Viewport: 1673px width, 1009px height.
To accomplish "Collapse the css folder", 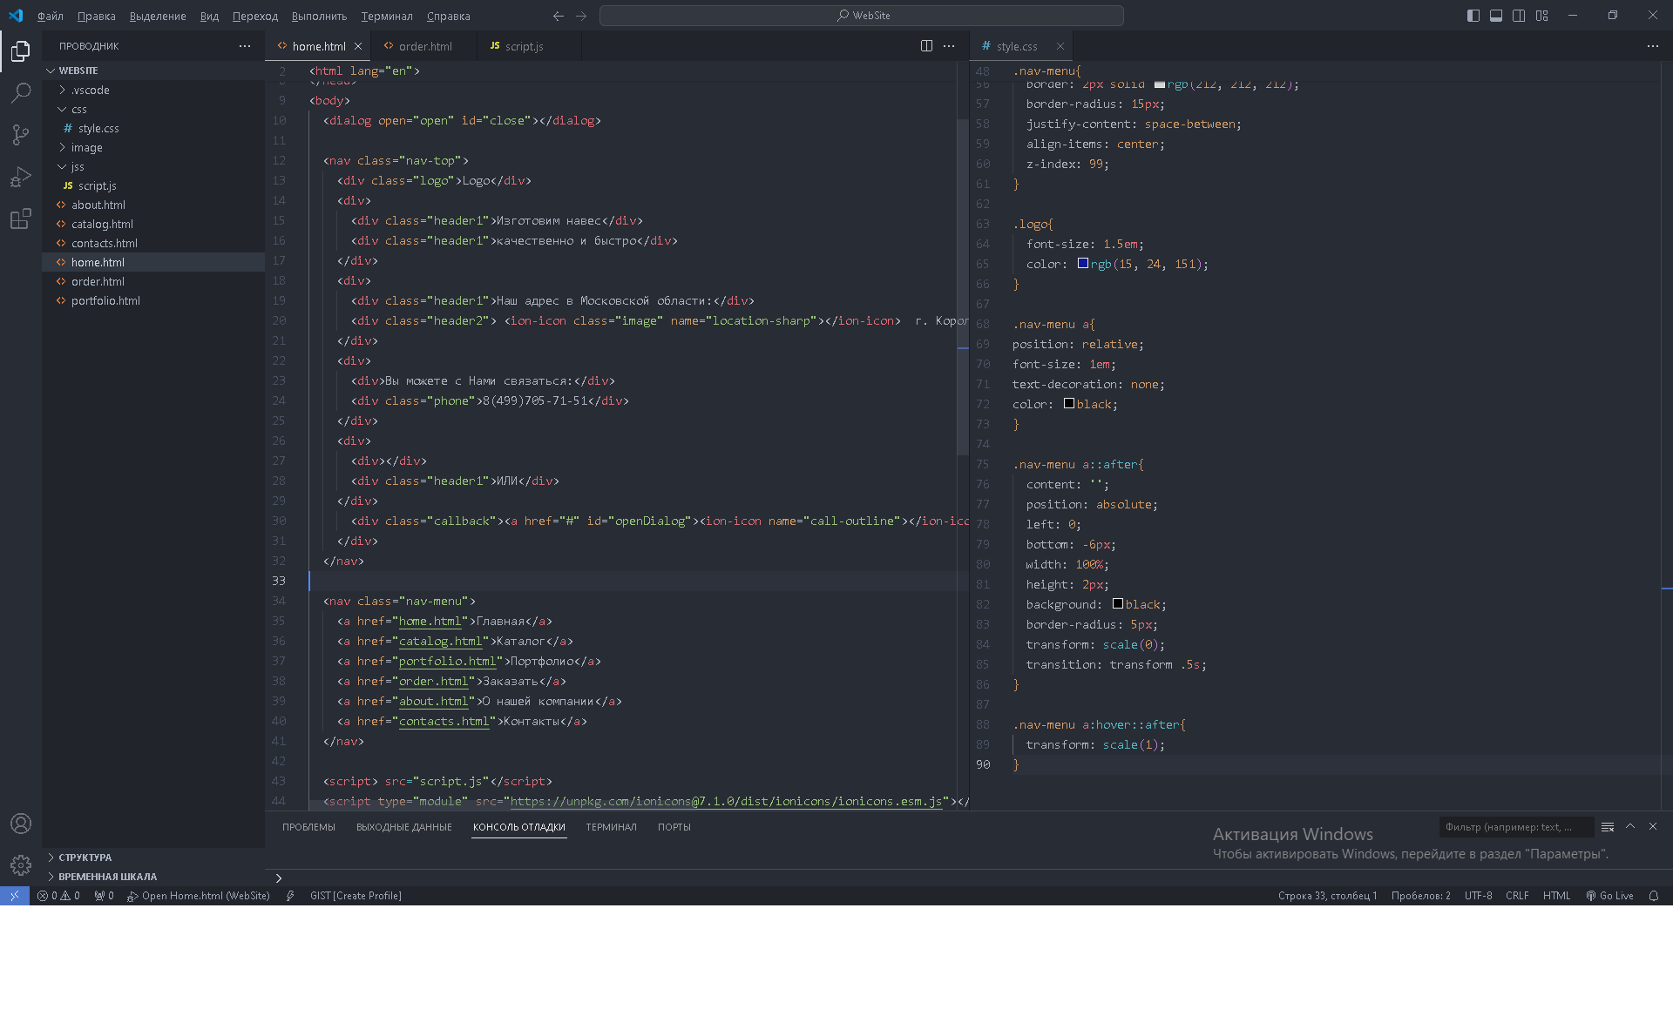I will point(153,110).
